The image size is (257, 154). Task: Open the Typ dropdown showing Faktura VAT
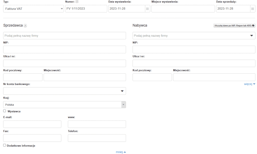(34, 9)
